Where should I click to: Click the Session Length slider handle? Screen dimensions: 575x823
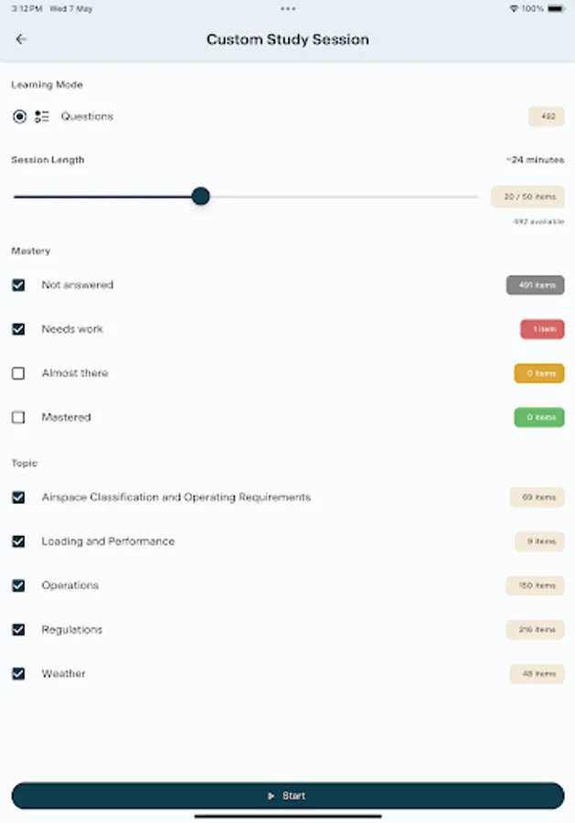click(x=200, y=197)
